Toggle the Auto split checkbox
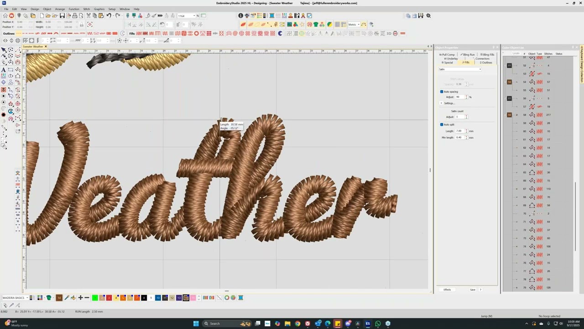 point(442,125)
